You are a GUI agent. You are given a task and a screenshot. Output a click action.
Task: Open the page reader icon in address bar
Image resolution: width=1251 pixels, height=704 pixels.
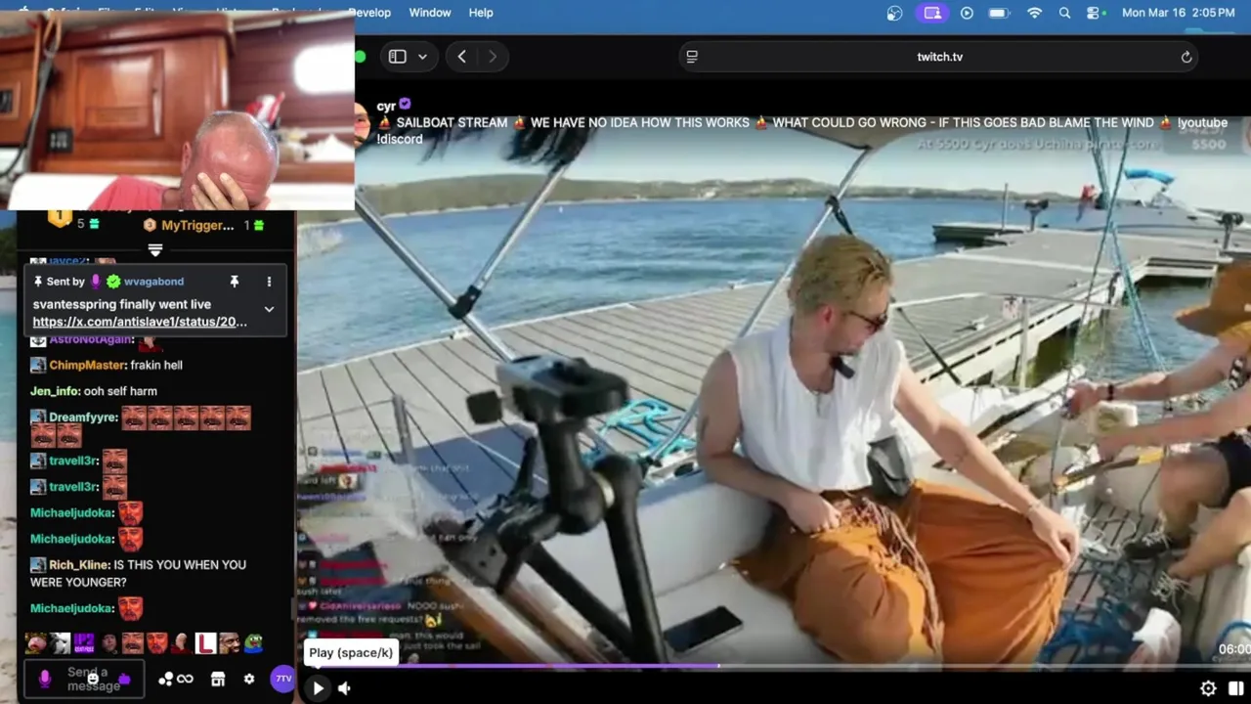coord(692,57)
